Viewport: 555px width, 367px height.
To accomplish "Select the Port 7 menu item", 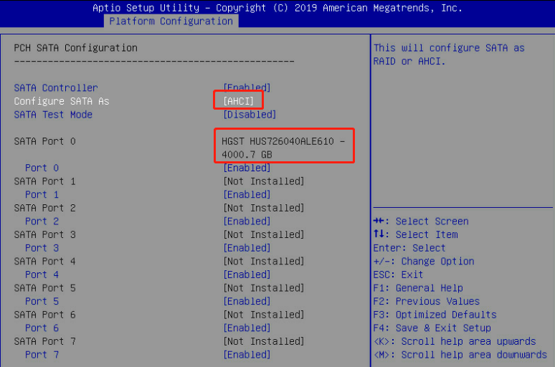I will (42, 355).
